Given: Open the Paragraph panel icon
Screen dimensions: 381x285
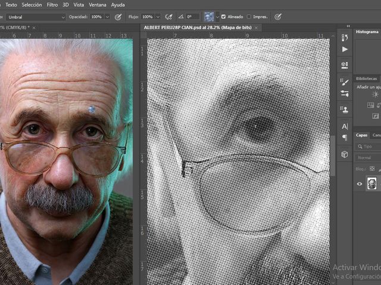Looking at the screenshot, I should [345, 138].
